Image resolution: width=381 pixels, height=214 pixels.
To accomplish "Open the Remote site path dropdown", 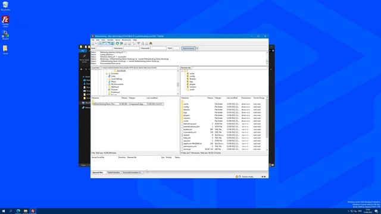I will pos(267,68).
